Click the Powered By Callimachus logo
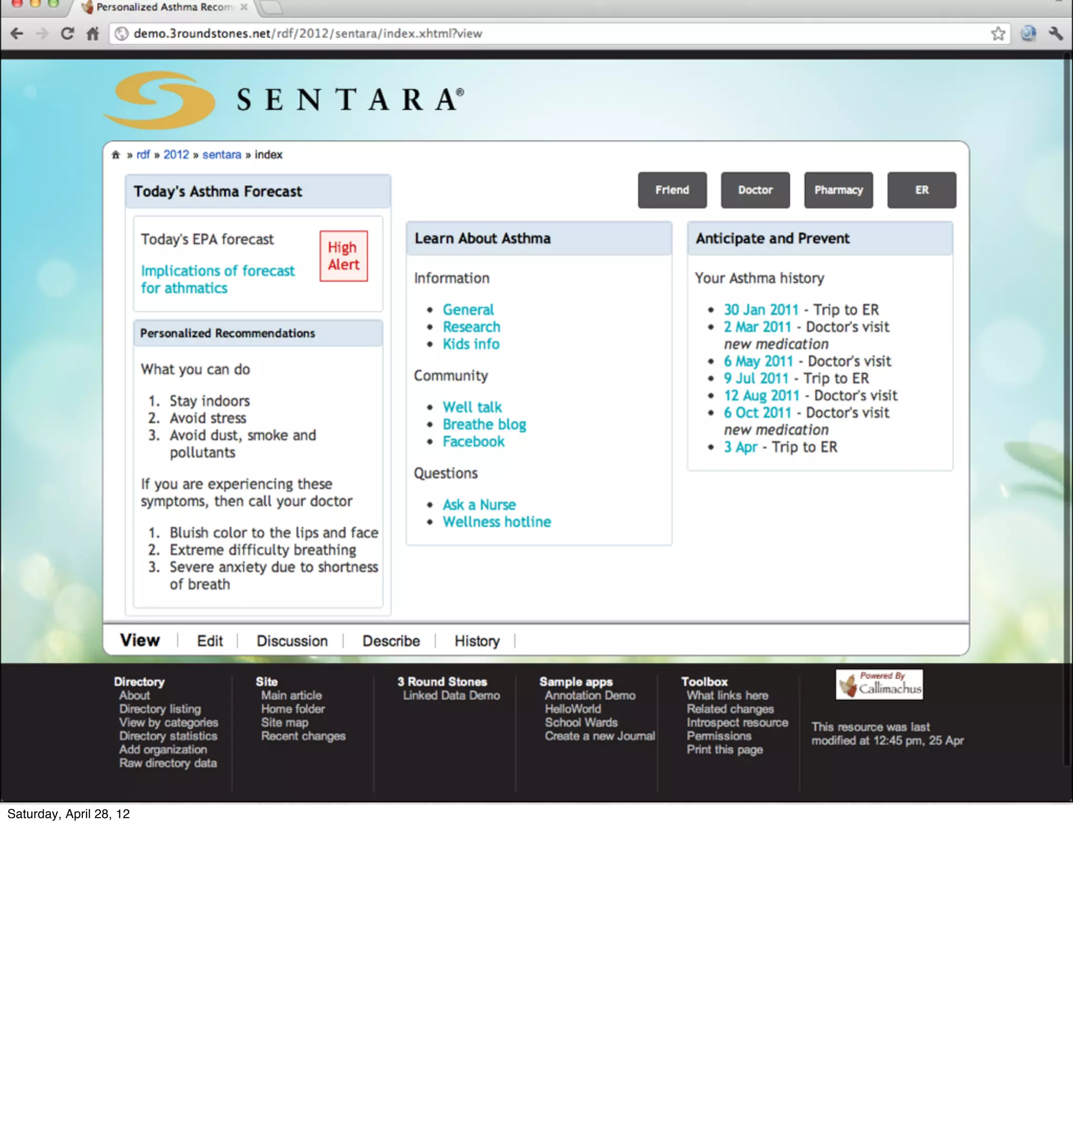 coord(879,685)
